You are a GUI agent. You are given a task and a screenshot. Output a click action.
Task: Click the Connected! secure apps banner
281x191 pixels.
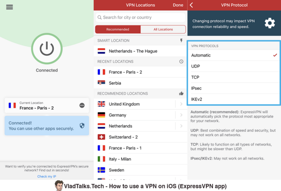(x=47, y=125)
